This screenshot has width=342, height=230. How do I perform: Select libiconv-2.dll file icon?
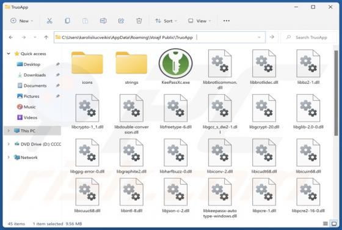220,152
